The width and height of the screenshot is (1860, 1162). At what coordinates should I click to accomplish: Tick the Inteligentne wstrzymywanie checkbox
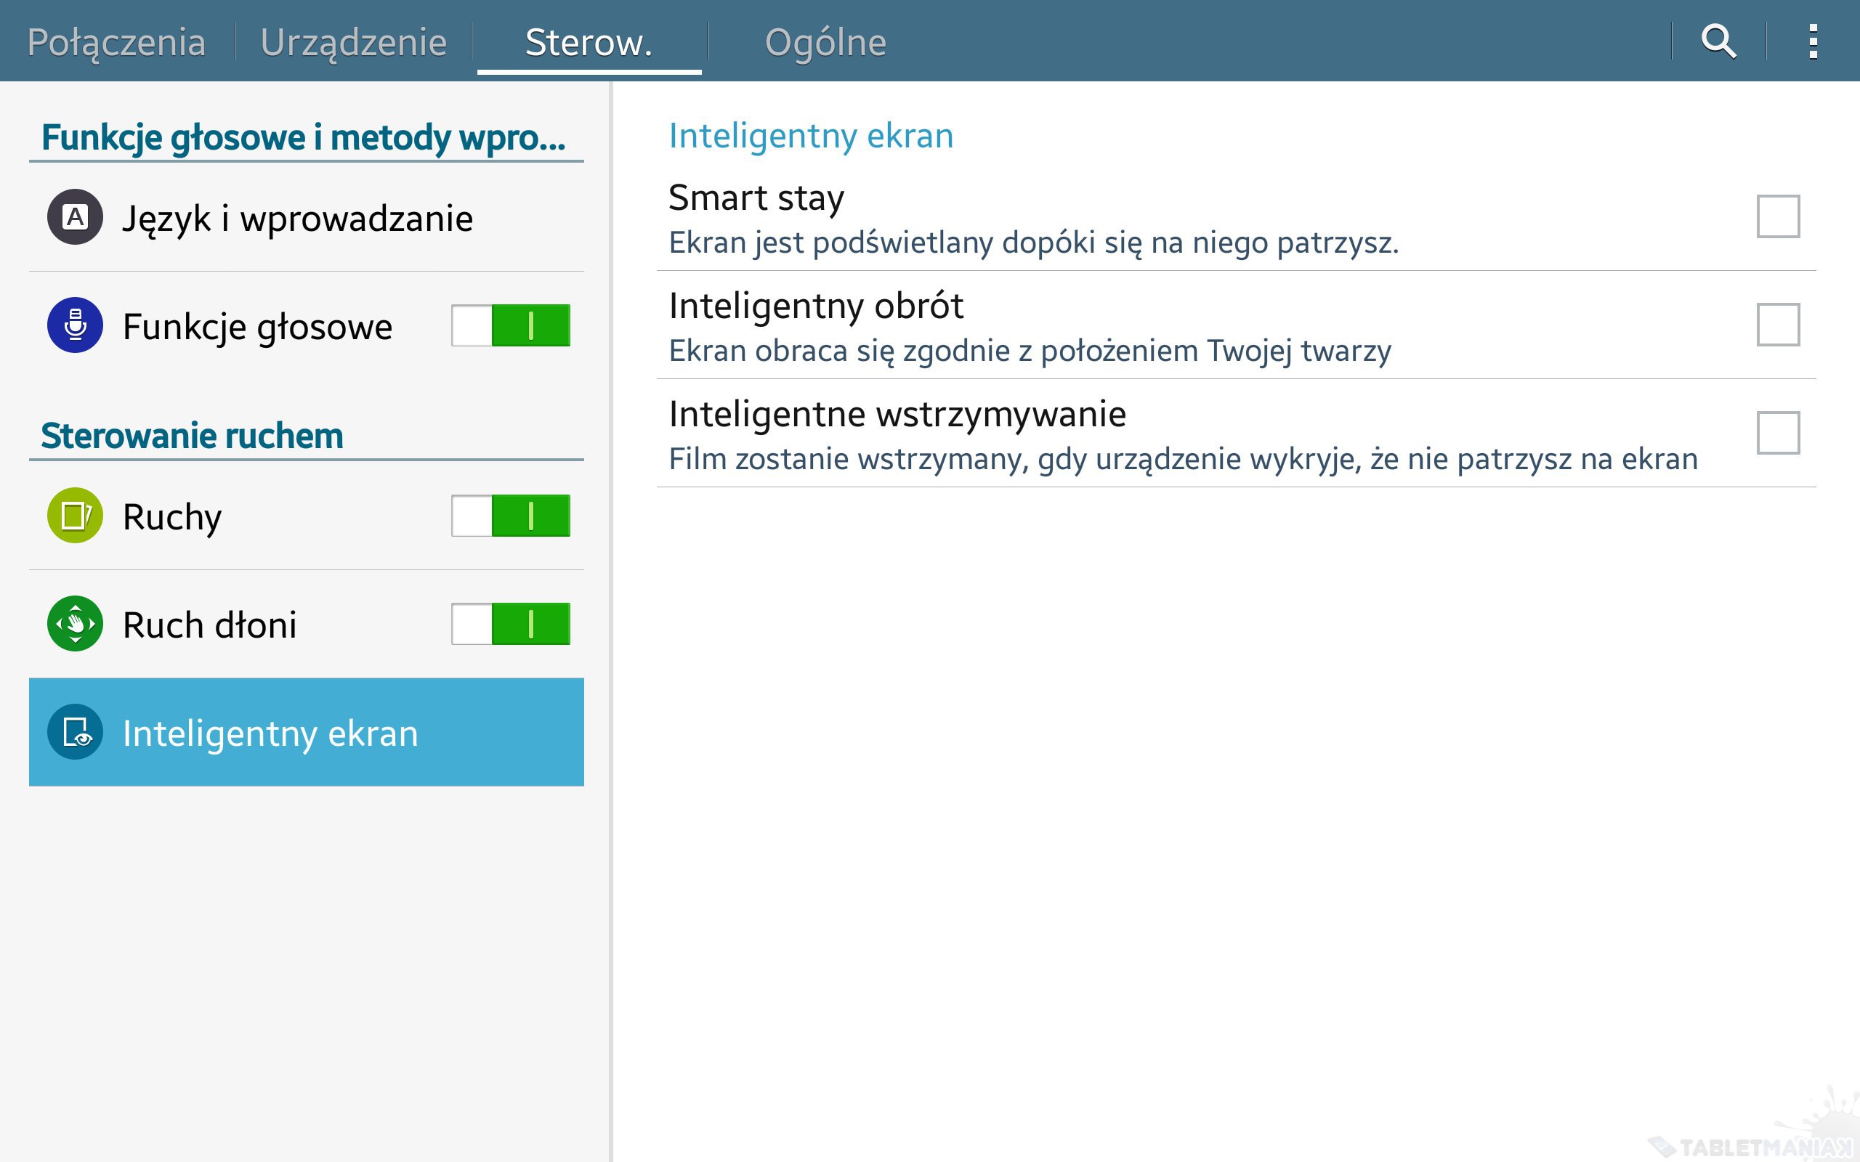pyautogui.click(x=1778, y=433)
